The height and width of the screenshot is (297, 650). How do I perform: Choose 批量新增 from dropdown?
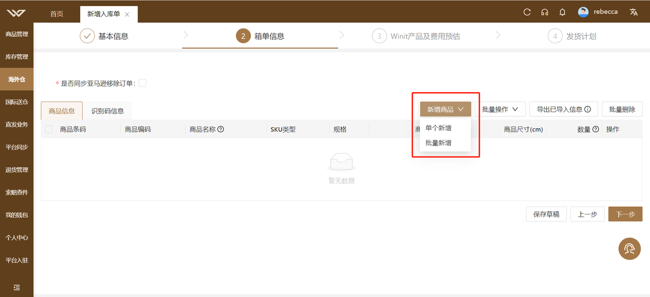pos(445,143)
